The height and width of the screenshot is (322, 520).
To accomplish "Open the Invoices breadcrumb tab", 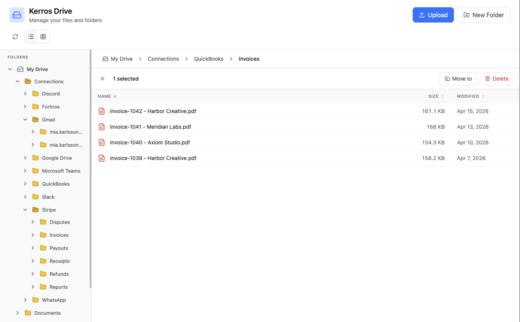I will click(249, 58).
